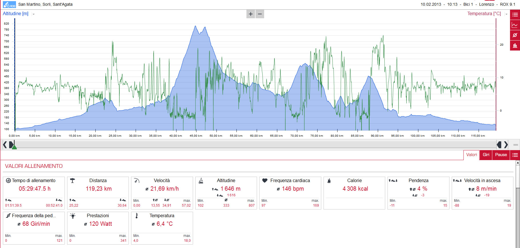This screenshot has height=248, width=520.
Task: Click the cyclist RDB logo icon
Action: [9, 4]
